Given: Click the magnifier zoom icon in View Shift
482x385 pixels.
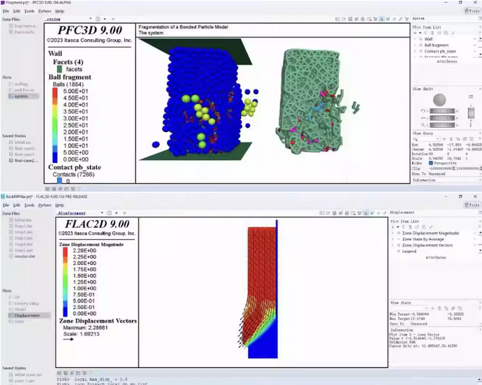Looking at the screenshot, I should [423, 125].
